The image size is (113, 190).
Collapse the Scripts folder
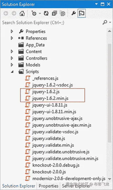pyautogui.click(x=12, y=72)
